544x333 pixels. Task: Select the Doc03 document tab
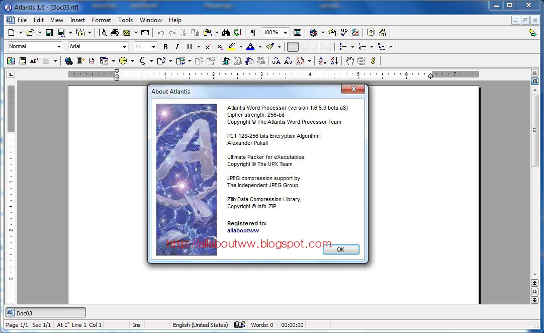click(46, 313)
